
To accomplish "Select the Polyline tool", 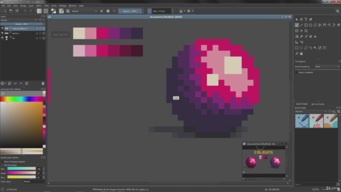I will point(320,25).
